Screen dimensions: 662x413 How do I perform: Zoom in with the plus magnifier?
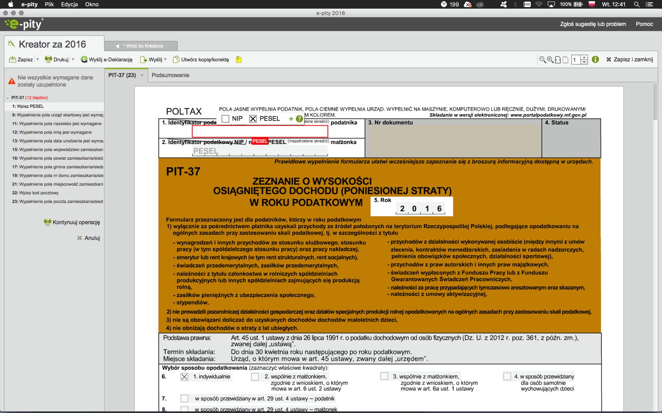point(550,60)
